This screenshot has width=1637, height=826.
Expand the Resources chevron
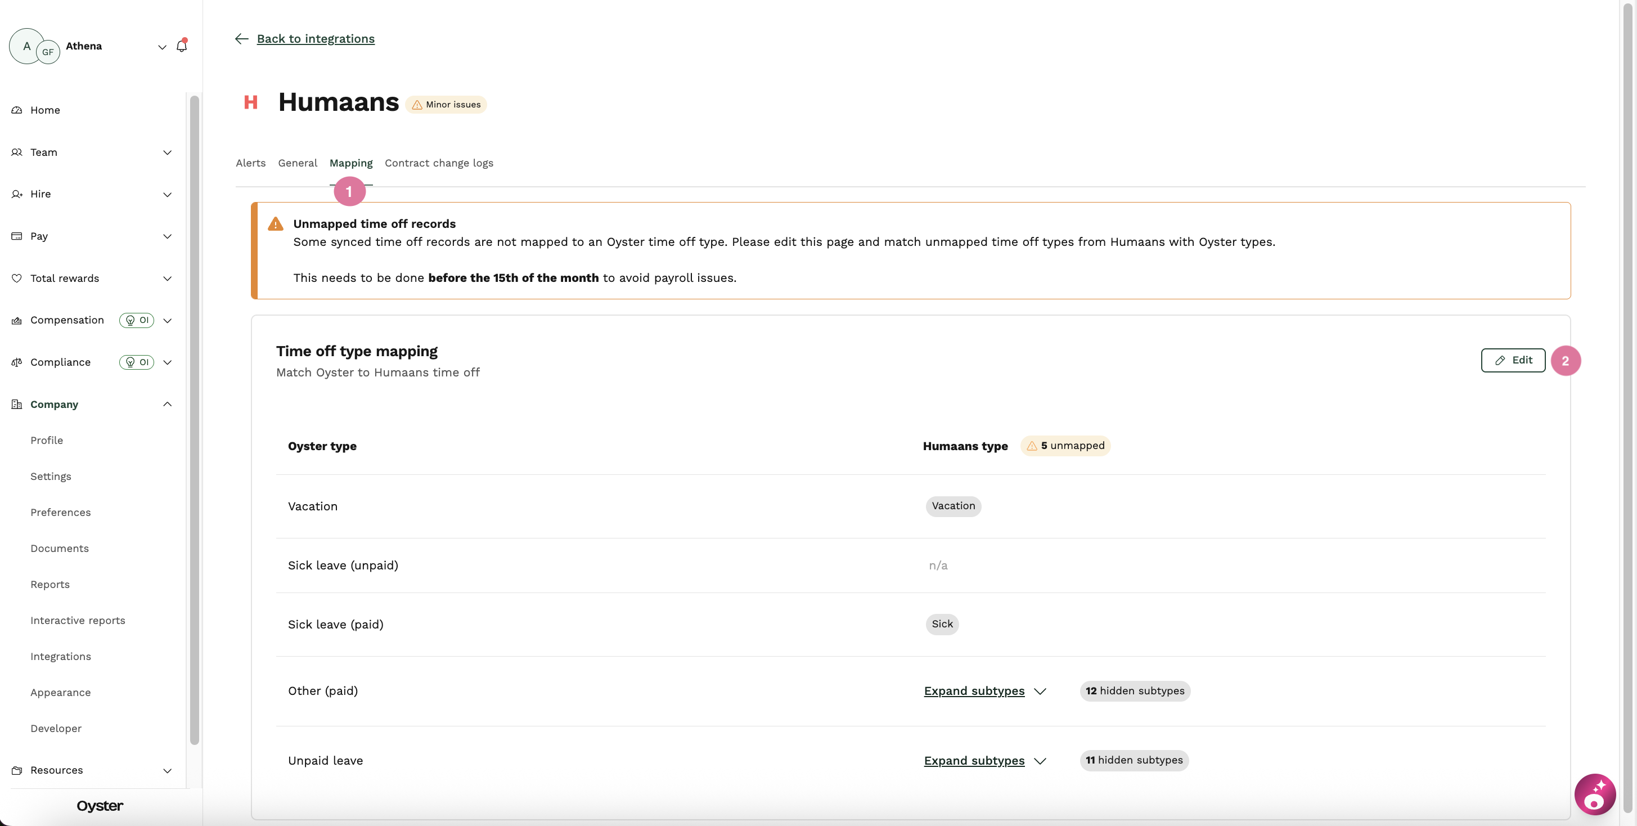tap(167, 771)
